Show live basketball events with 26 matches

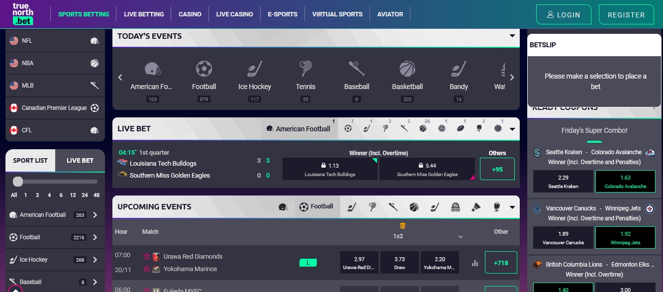pos(423,128)
